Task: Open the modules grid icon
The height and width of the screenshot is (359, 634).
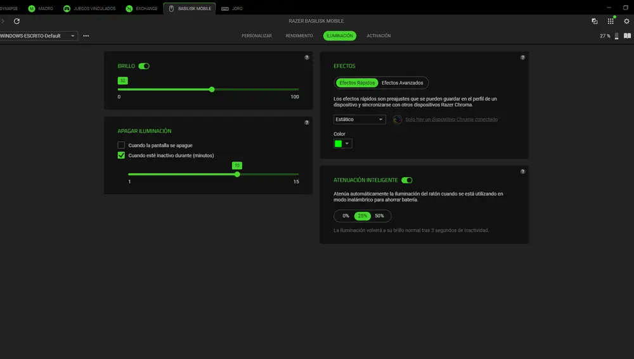Action: click(x=611, y=21)
